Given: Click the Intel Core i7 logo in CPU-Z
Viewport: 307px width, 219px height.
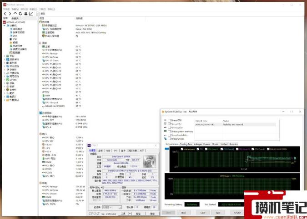Looking at the screenshot, I should coord(150,161).
